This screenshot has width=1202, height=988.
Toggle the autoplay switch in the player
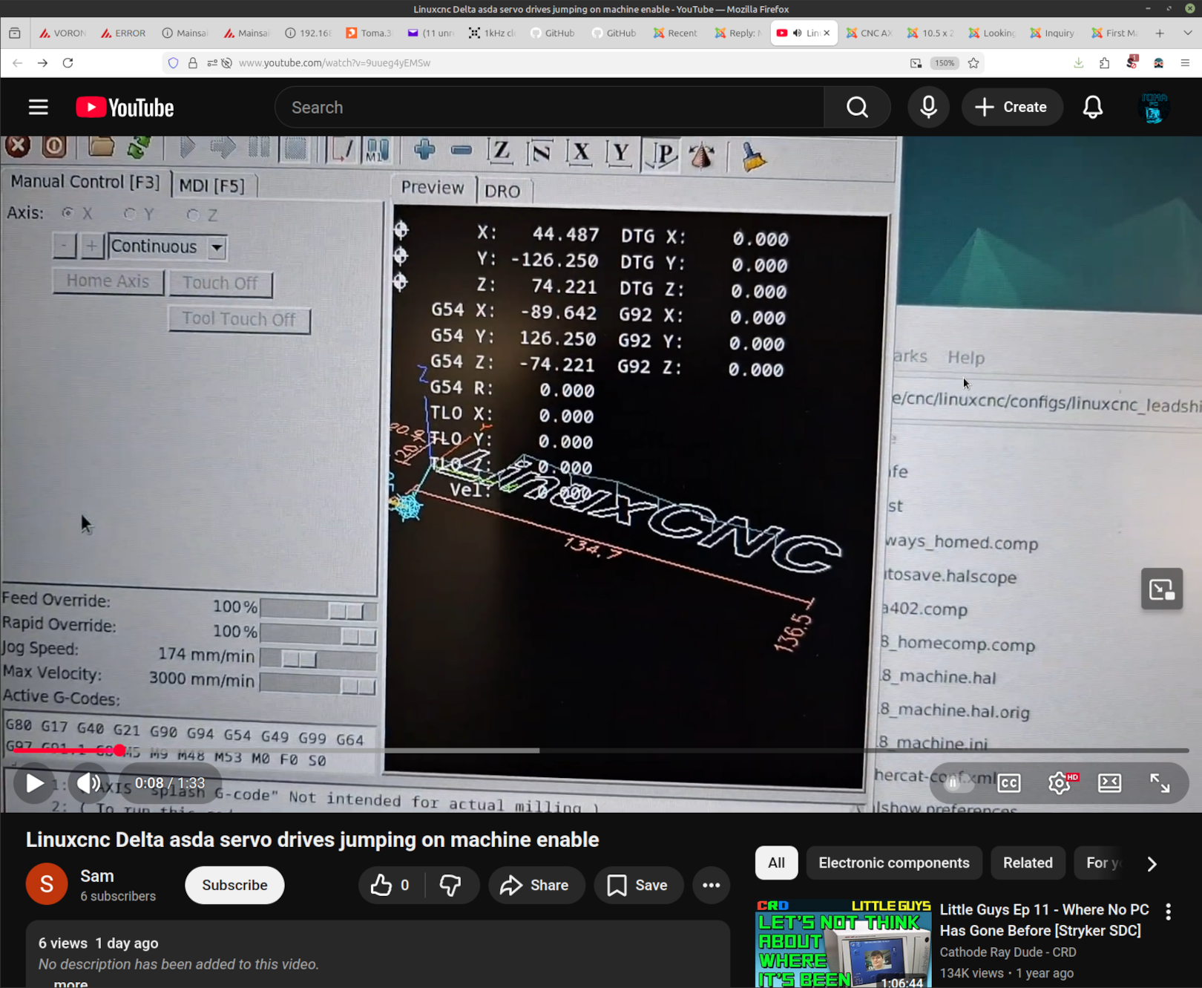click(958, 783)
